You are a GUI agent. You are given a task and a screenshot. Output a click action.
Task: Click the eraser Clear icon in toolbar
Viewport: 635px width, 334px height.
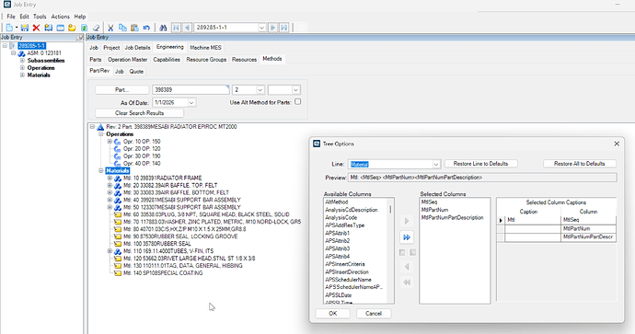[x=96, y=28]
